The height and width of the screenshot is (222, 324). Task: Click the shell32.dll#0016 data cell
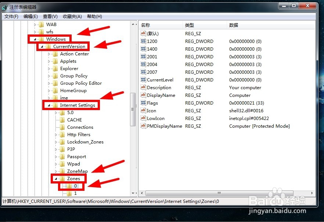246,110
